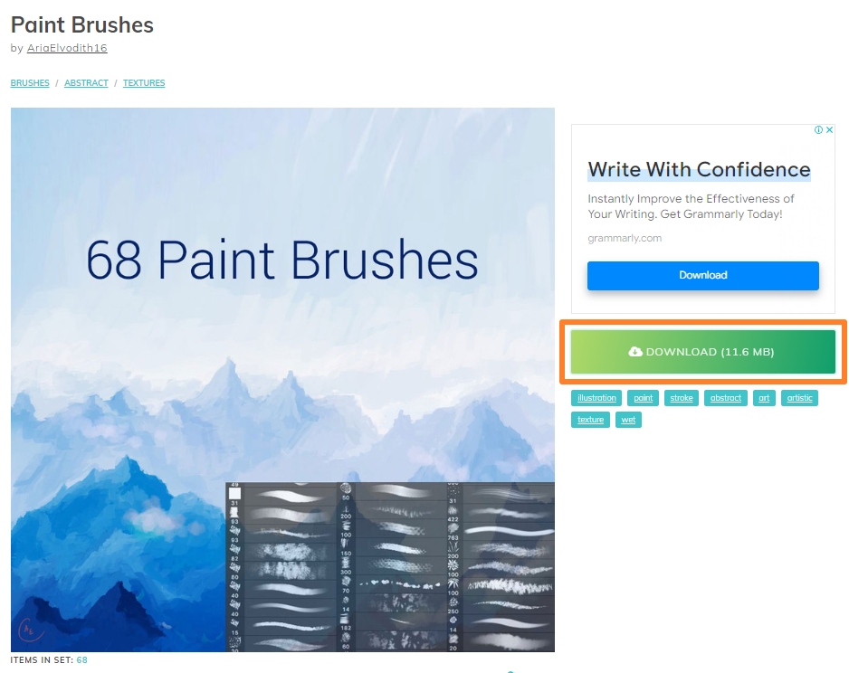Click the cloud download icon
This screenshot has width=849, height=673.
[x=635, y=352]
